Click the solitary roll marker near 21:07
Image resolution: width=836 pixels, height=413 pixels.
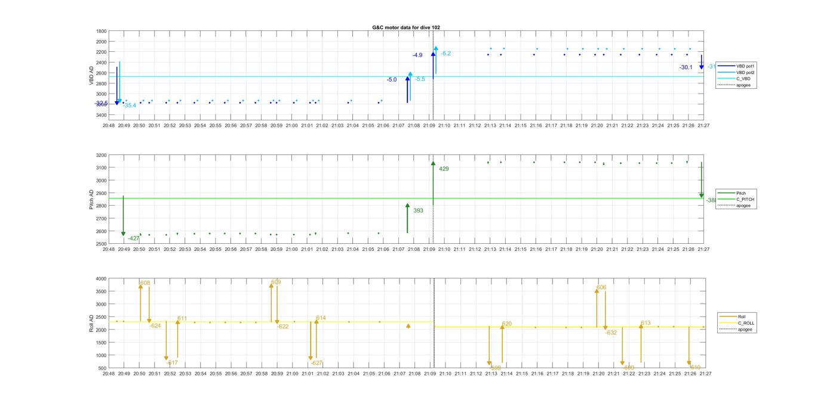408,326
